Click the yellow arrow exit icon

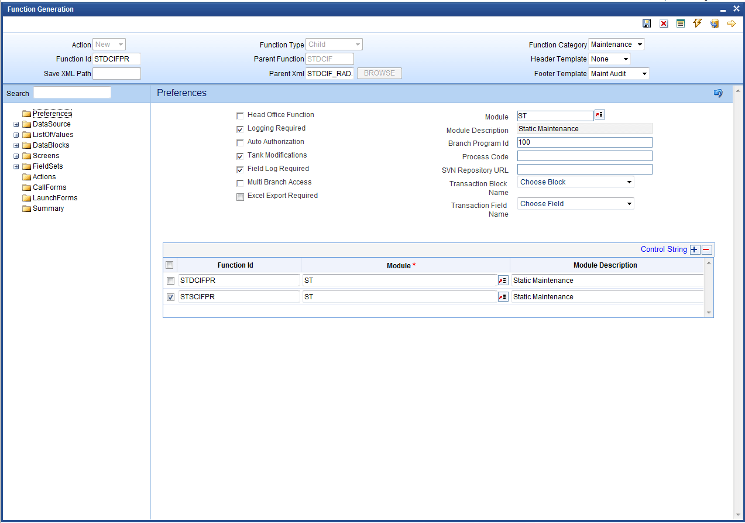point(731,23)
